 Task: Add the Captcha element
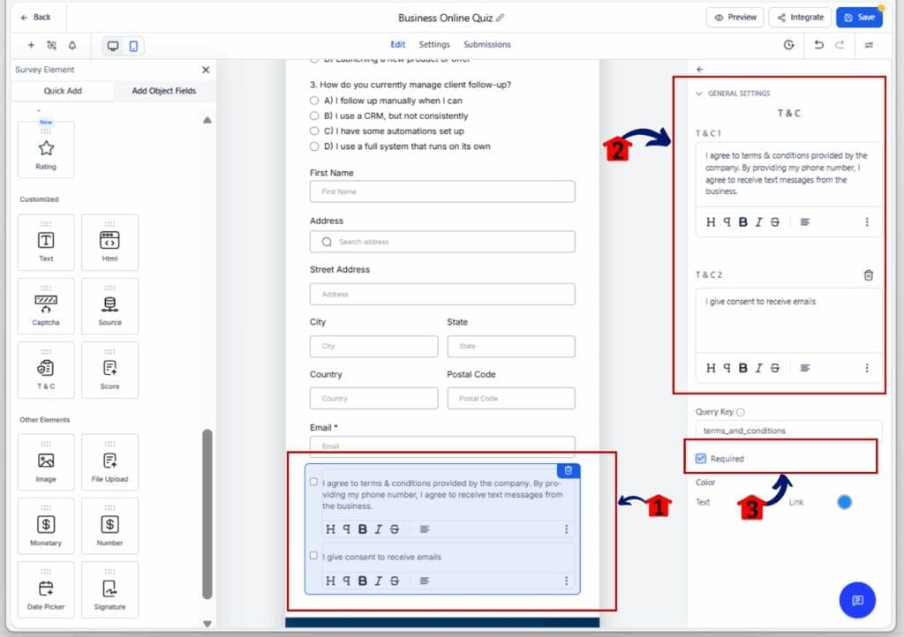tap(46, 306)
